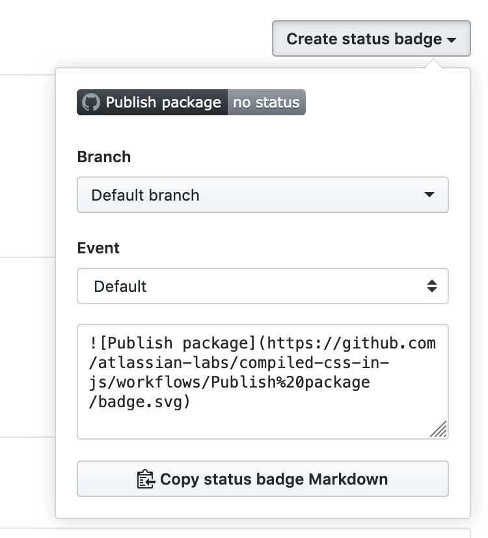Click the "no status" part of the badge
The height and width of the screenshot is (538, 488).
[x=266, y=102]
